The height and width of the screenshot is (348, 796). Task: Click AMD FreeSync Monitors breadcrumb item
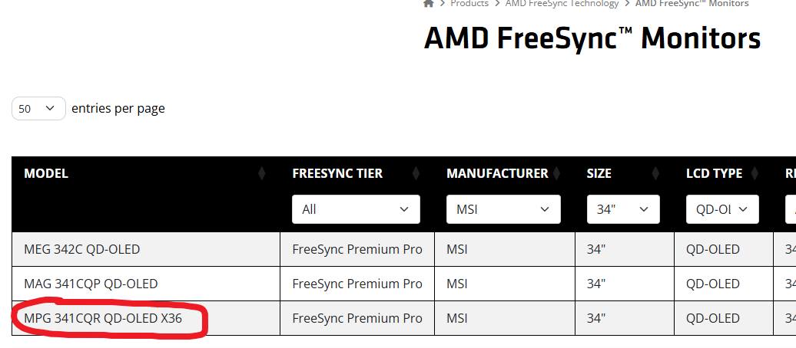coord(692,4)
